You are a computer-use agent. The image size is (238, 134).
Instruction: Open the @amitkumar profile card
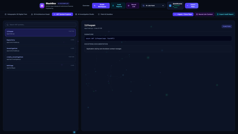point(175,6)
